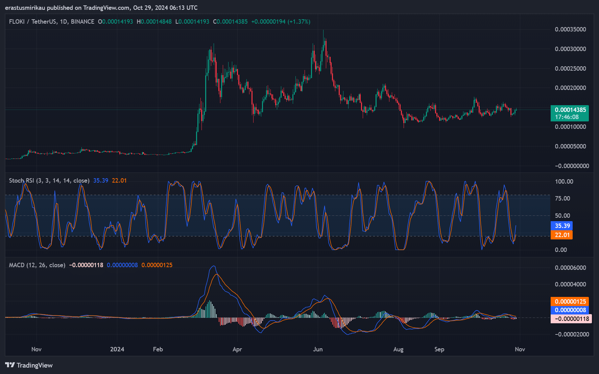
Task: Click the Apr label on time axis
Action: tap(237, 349)
